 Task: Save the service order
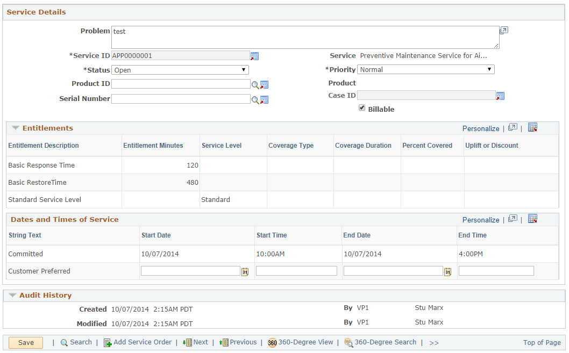(x=25, y=342)
